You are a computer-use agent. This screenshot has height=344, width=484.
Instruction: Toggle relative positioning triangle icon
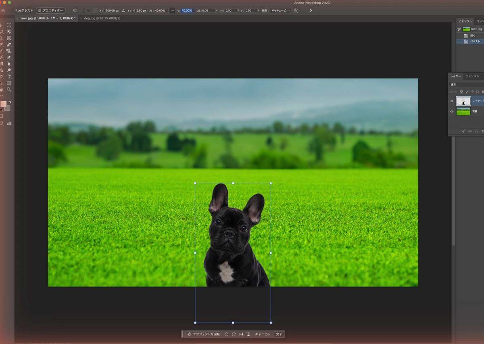click(x=123, y=10)
